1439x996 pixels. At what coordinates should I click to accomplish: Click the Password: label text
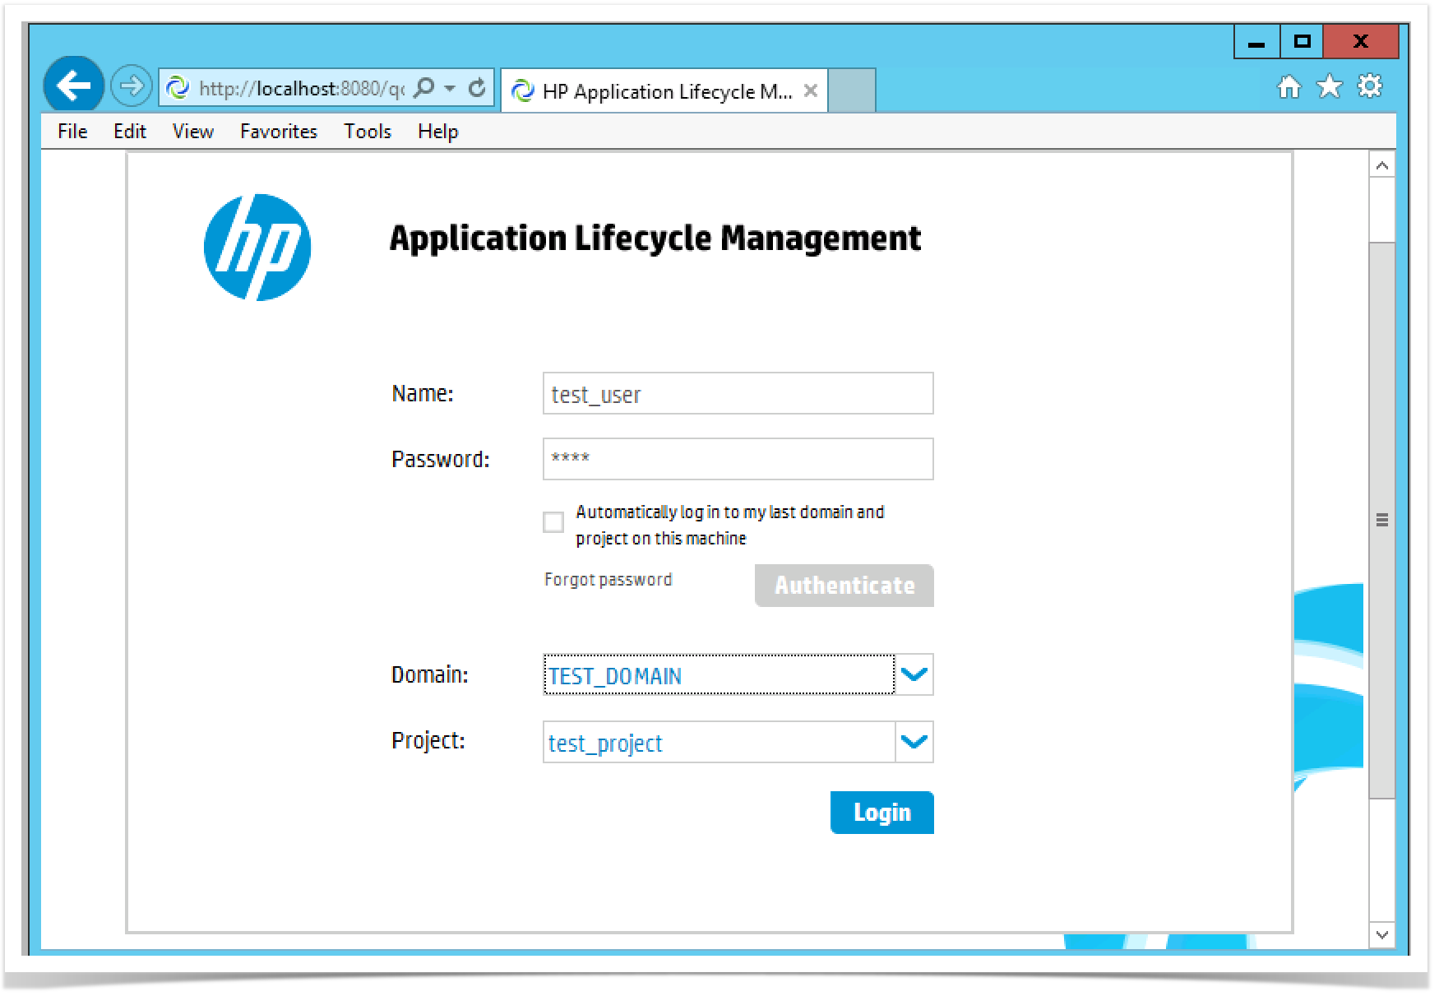[x=440, y=460]
